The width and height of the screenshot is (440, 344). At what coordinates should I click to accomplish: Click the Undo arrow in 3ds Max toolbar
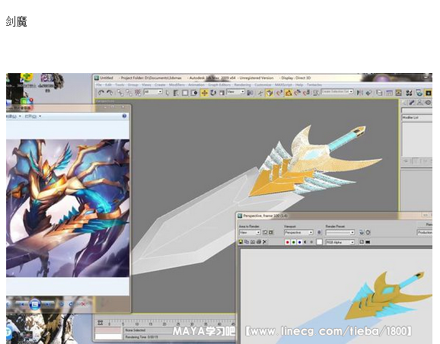click(101, 92)
